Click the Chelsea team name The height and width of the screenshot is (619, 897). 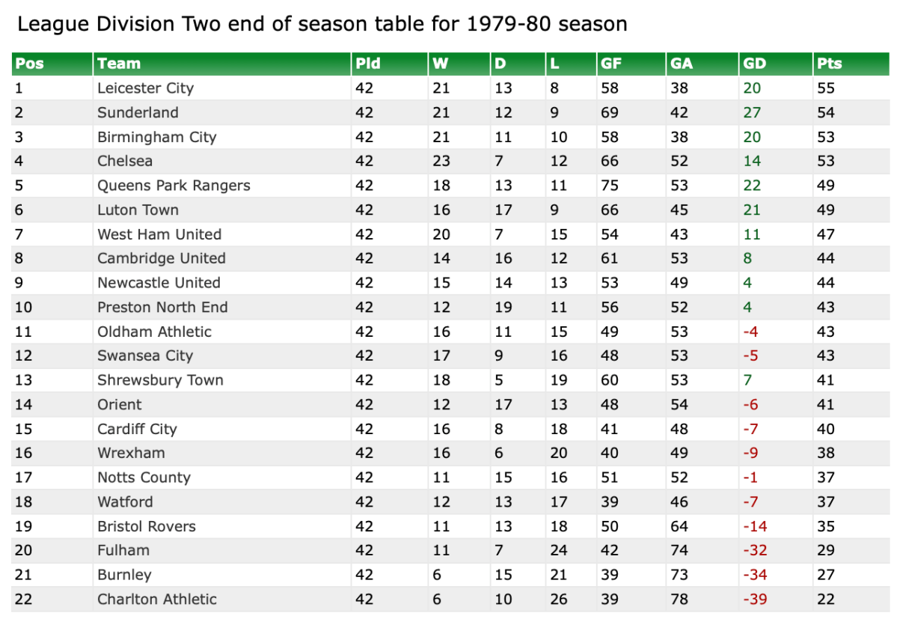pyautogui.click(x=125, y=161)
